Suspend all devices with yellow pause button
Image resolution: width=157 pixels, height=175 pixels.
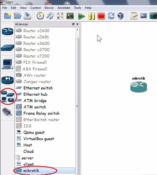pyautogui.click(x=91, y=16)
